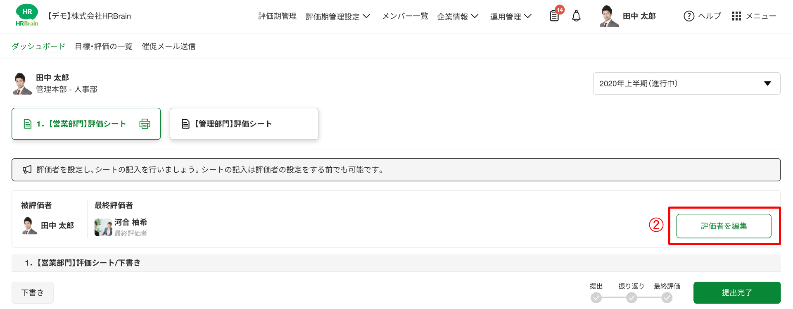This screenshot has width=793, height=309.
Task: Click 田中 太郎 avatar in the header
Action: point(609,17)
